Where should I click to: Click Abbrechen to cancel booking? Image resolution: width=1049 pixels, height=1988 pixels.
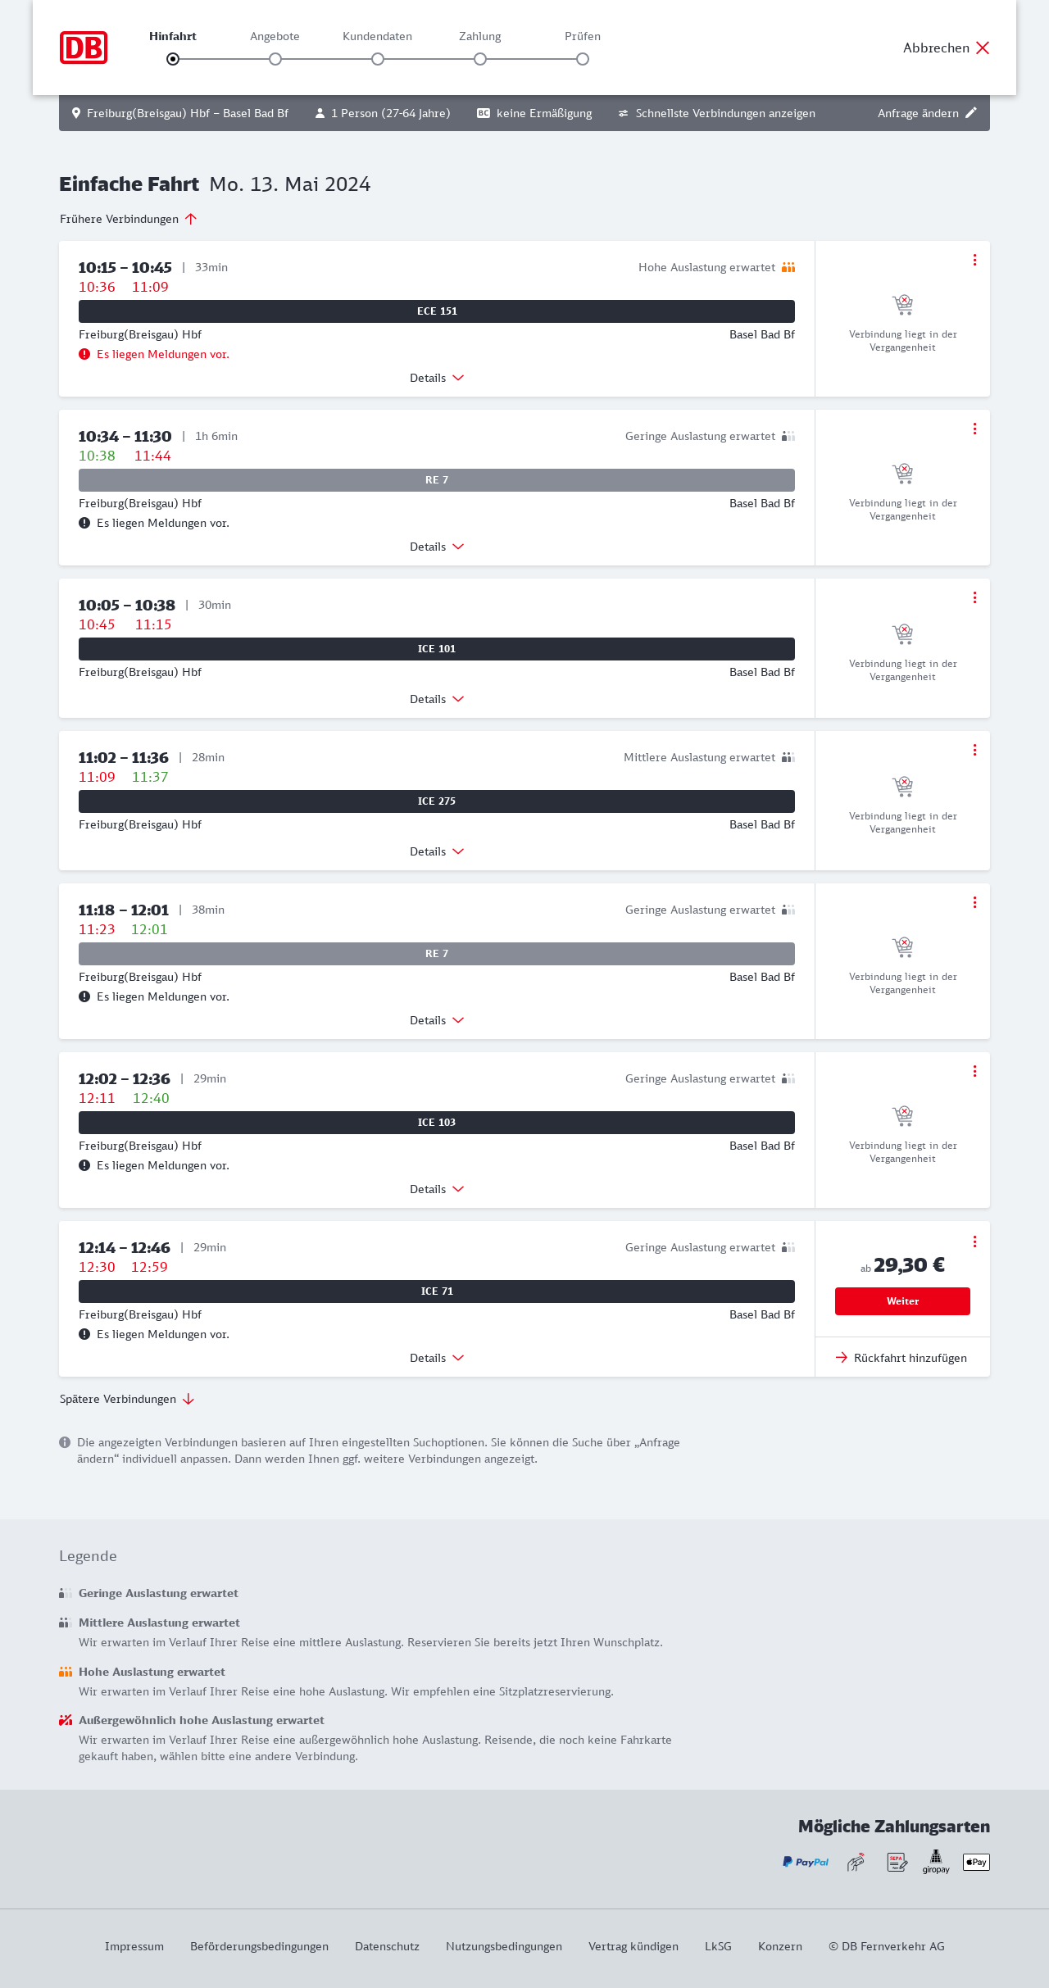946,48
